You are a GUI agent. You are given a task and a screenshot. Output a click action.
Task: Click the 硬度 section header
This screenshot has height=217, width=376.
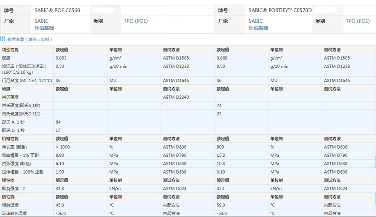pos(6,89)
